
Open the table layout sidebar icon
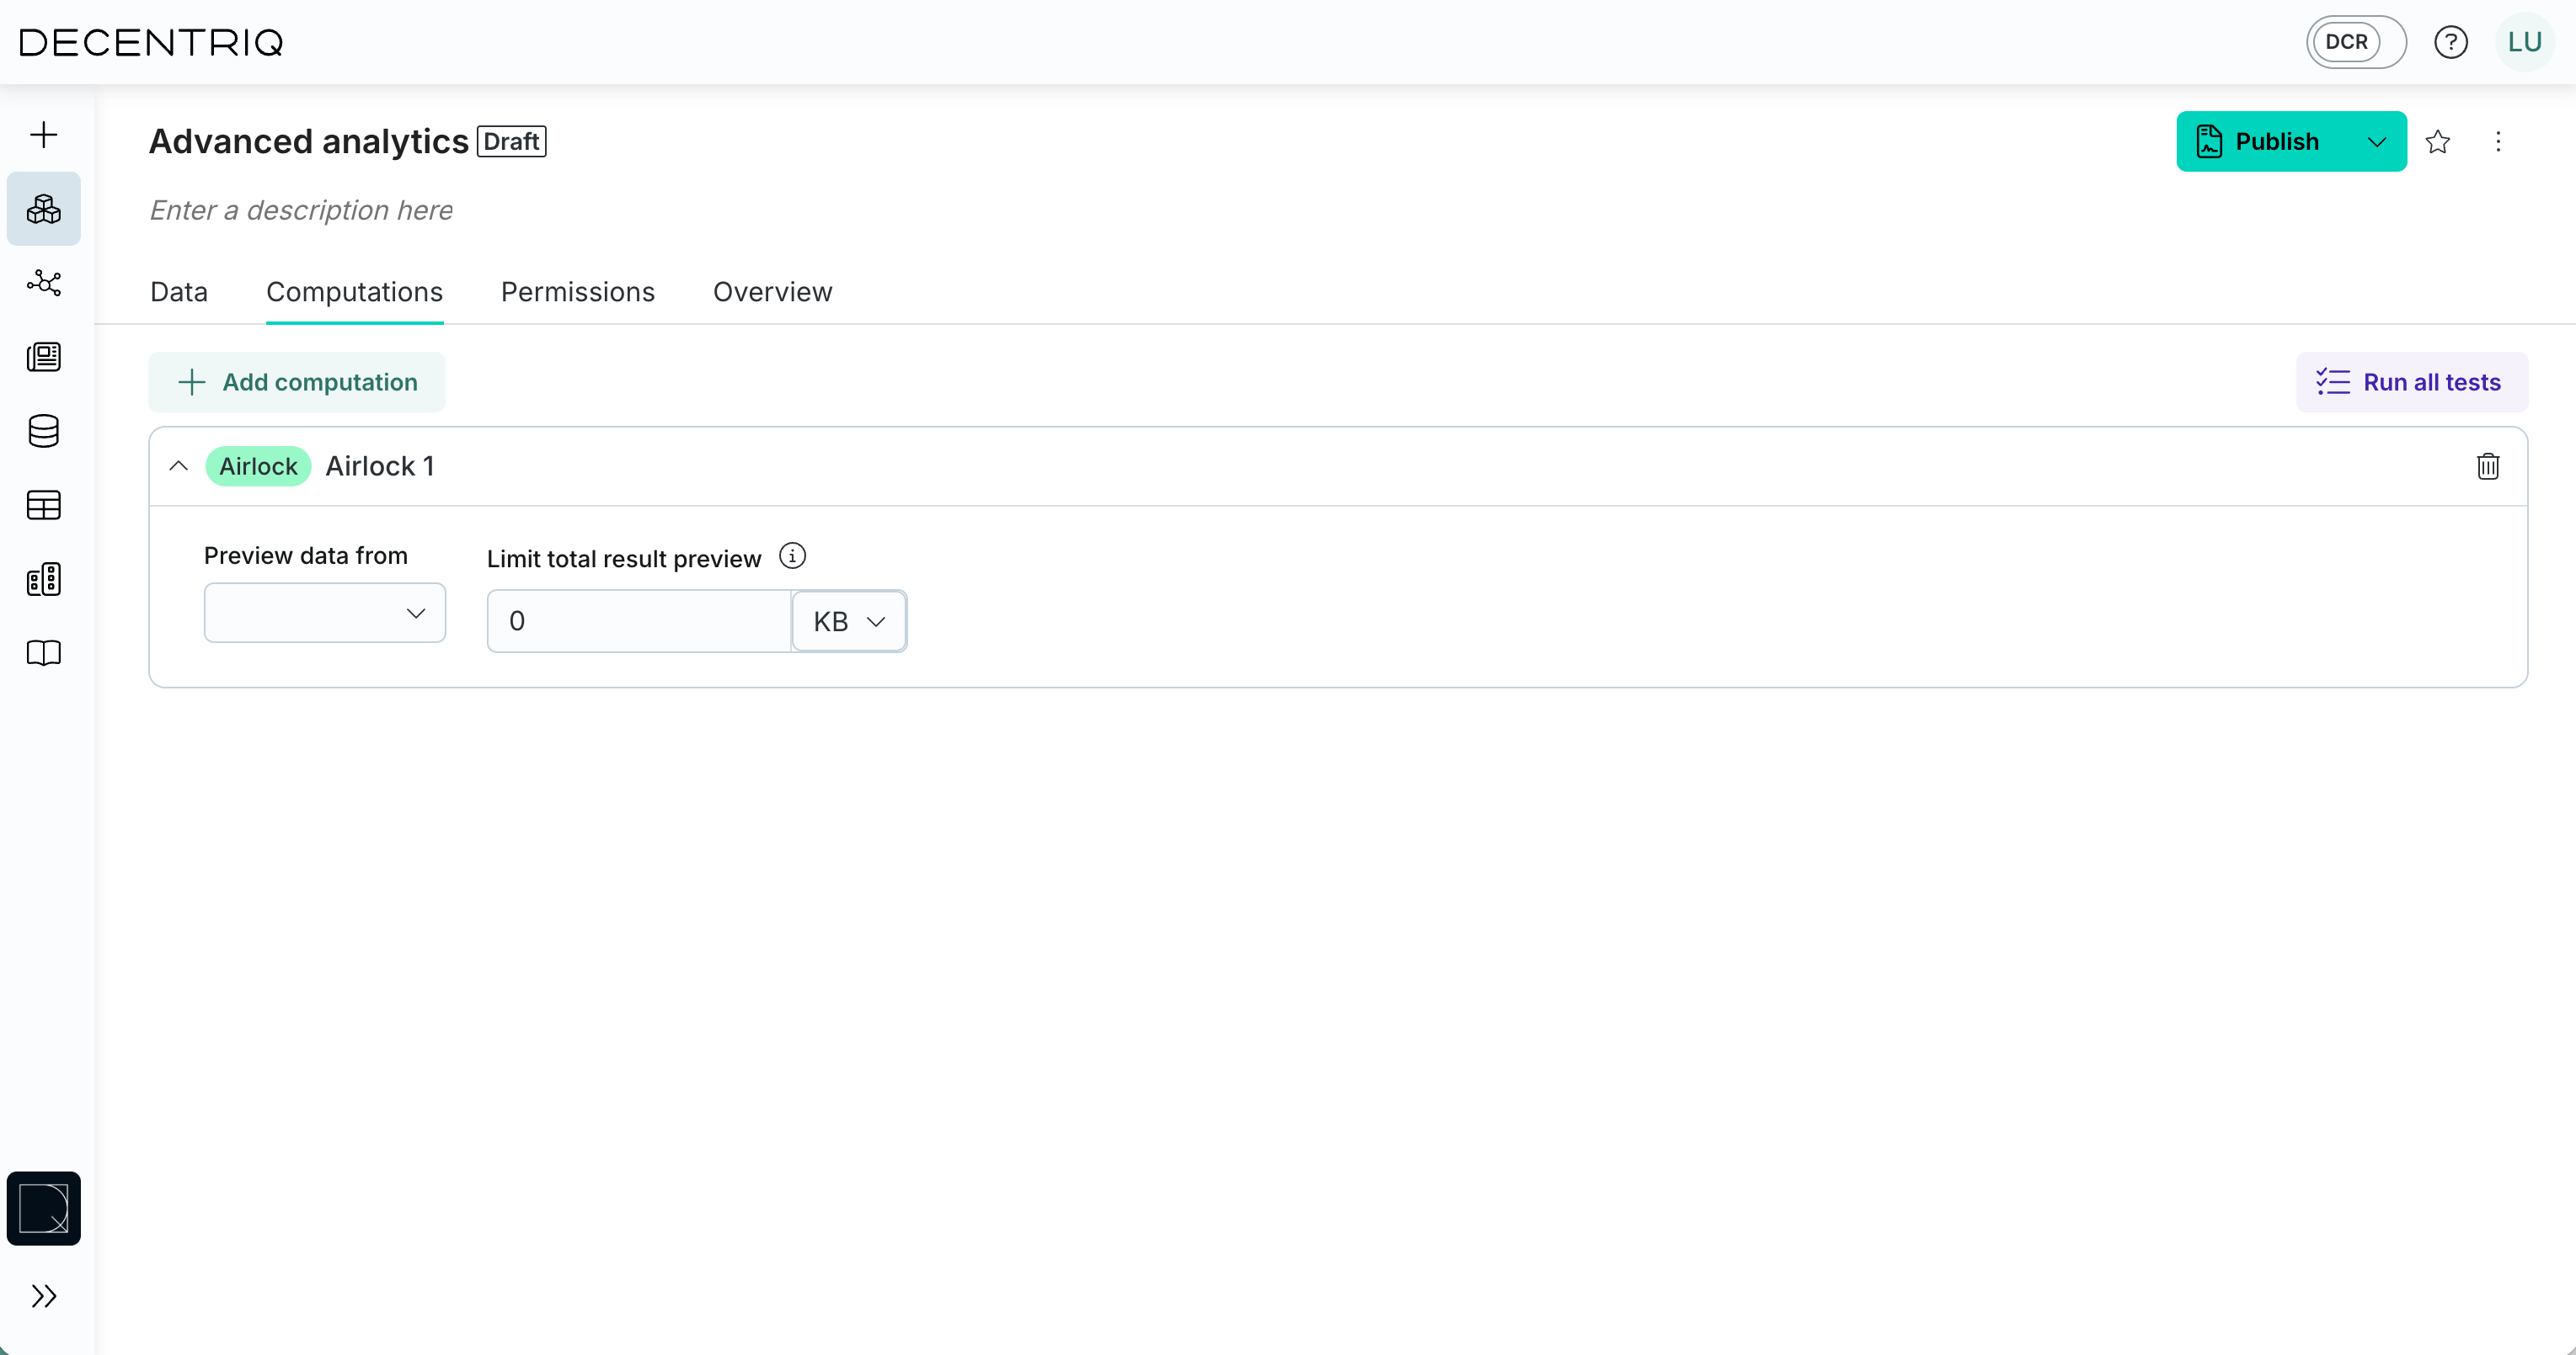pyautogui.click(x=43, y=506)
